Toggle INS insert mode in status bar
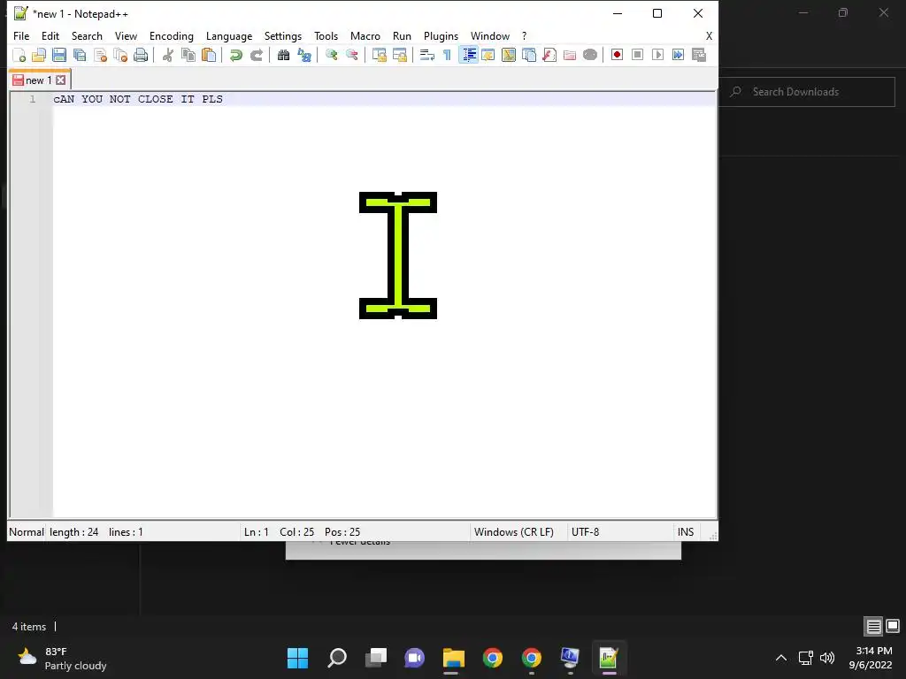 686,531
